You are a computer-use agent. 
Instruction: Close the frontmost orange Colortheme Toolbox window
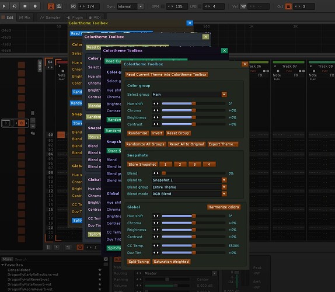pos(245,64)
